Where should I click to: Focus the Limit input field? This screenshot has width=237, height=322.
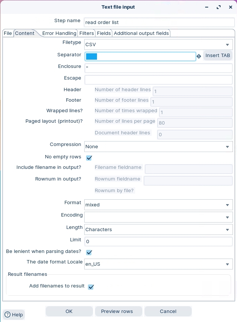(x=158, y=242)
